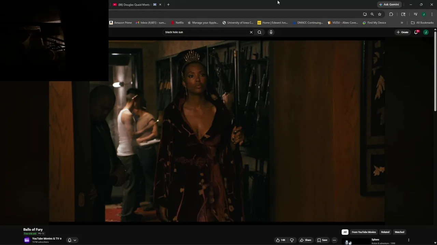Click the Ask Gemini button
The image size is (437, 245).
(x=389, y=4)
